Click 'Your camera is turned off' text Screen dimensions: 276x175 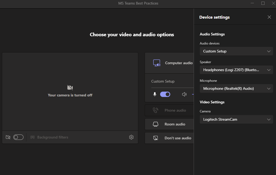point(70,95)
